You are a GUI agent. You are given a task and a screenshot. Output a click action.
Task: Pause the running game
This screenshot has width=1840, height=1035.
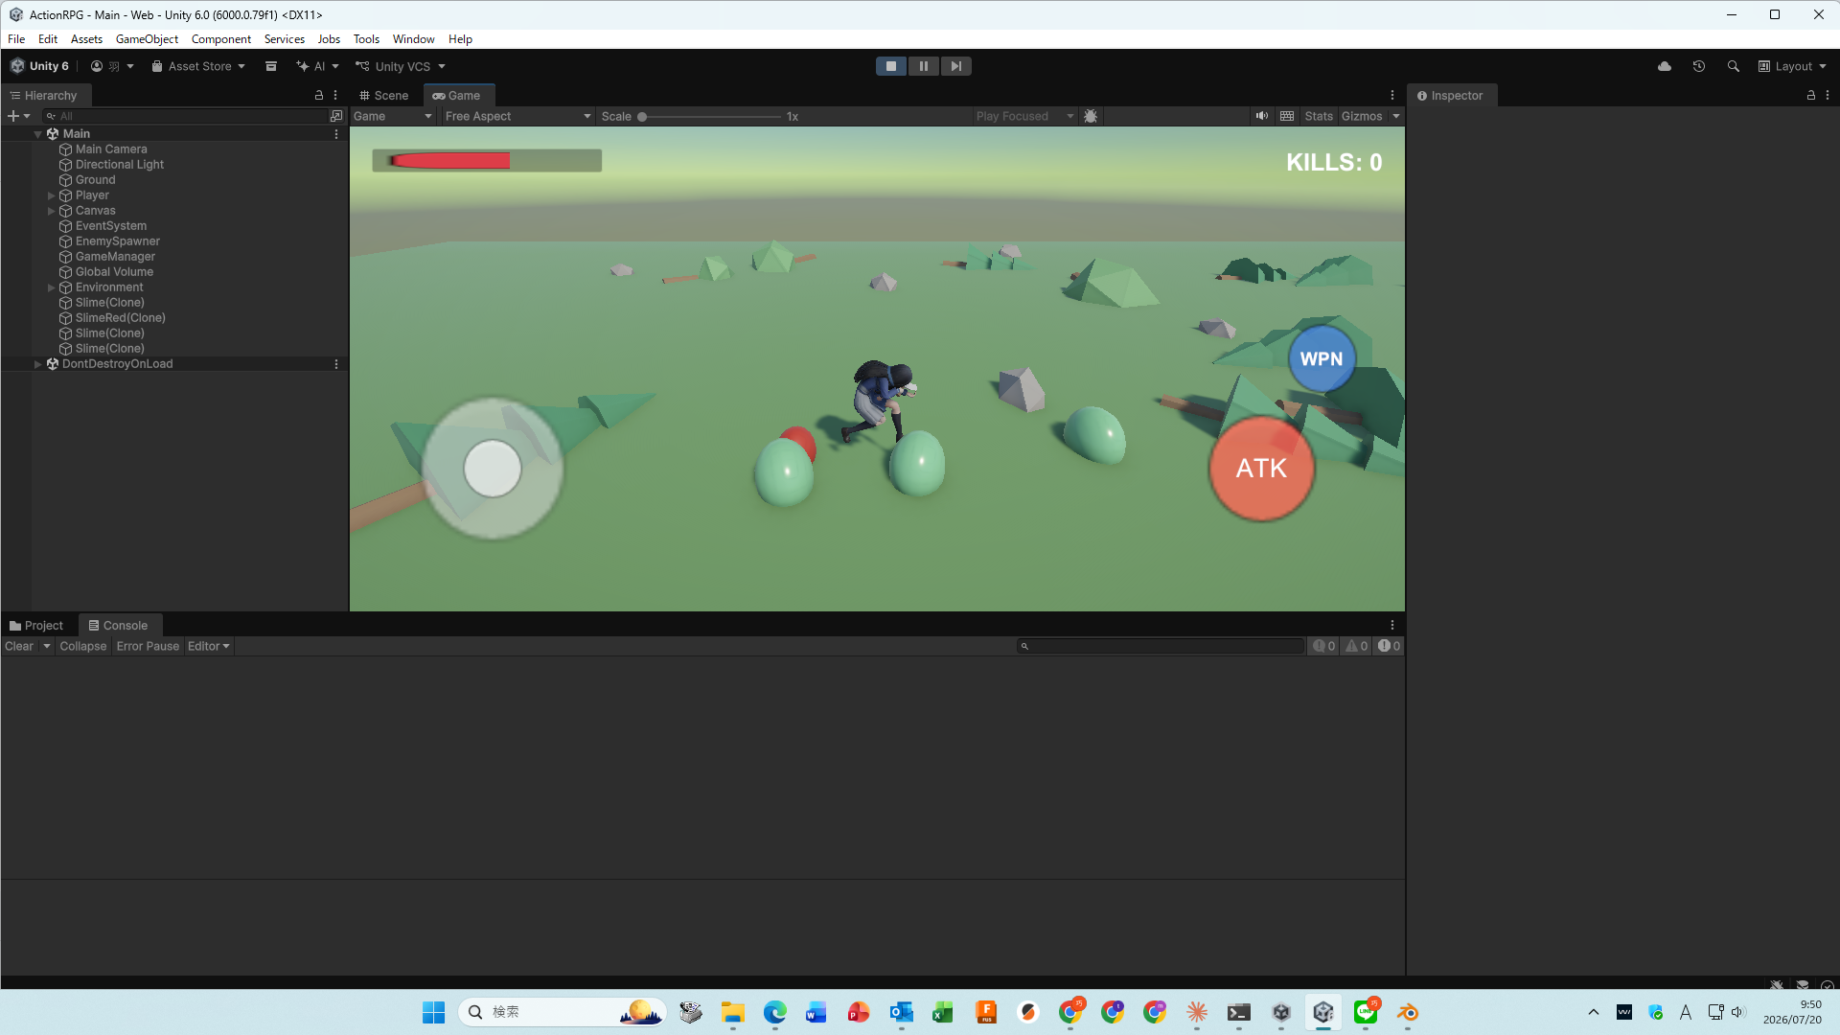point(923,66)
